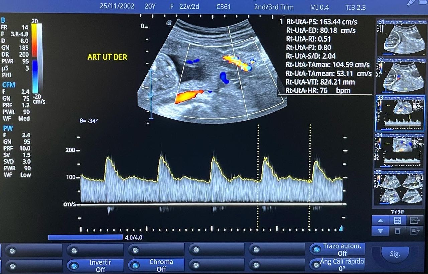Toggle the Invertir Off control

pyautogui.click(x=95, y=265)
